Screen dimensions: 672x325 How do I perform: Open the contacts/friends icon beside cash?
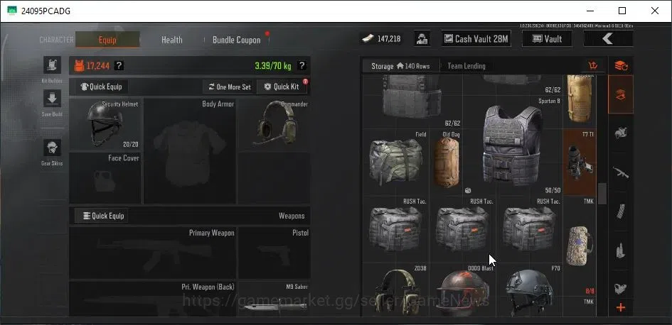(422, 39)
